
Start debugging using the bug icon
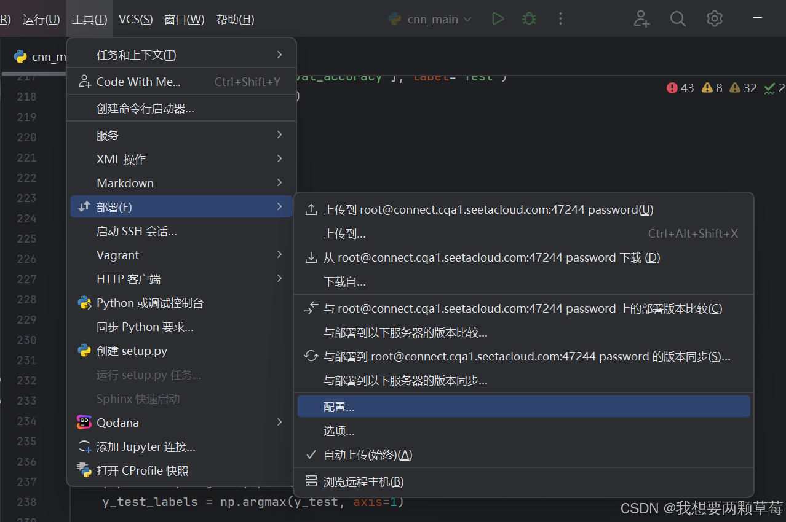529,18
